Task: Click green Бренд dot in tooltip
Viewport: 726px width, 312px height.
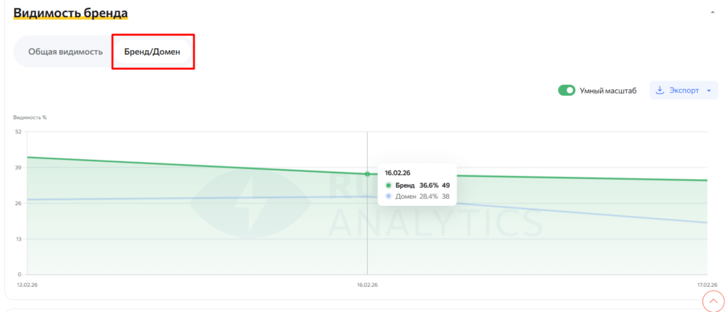Action: pyautogui.click(x=388, y=185)
